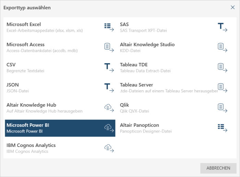This screenshot has width=240, height=177.
Task: Click the IBM Cognos Analytics cloud icon
Action: [x=109, y=148]
